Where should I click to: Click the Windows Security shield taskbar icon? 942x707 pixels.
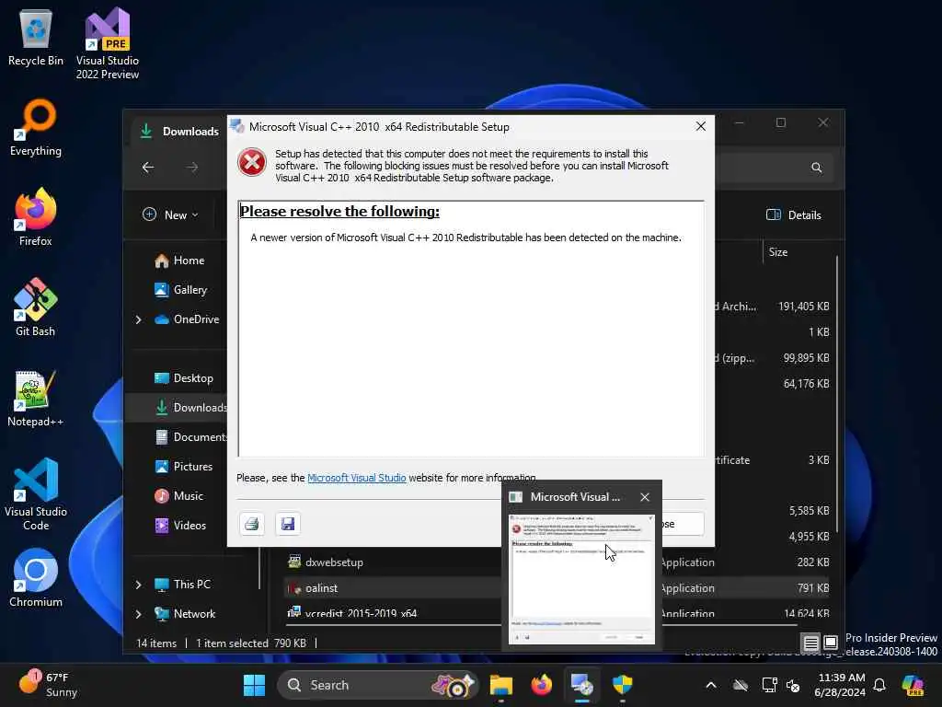tap(623, 685)
